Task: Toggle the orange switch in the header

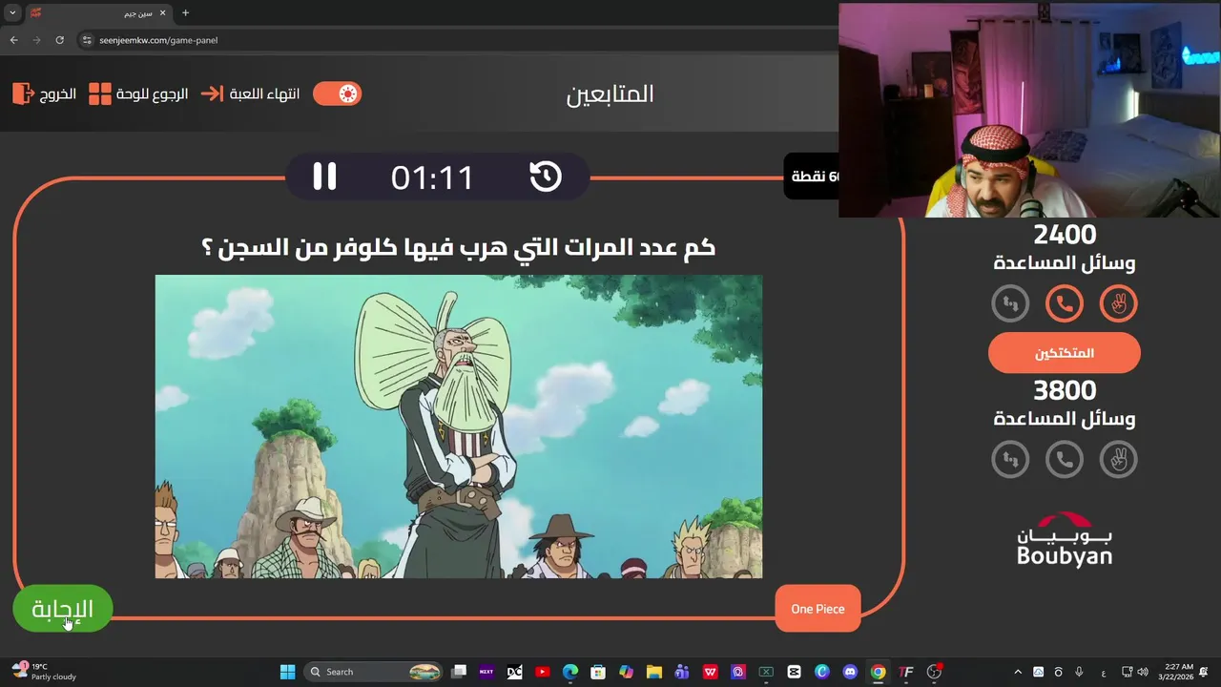Action: (337, 94)
